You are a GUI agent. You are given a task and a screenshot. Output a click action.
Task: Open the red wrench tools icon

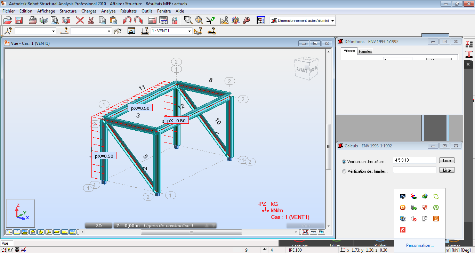[x=246, y=20]
